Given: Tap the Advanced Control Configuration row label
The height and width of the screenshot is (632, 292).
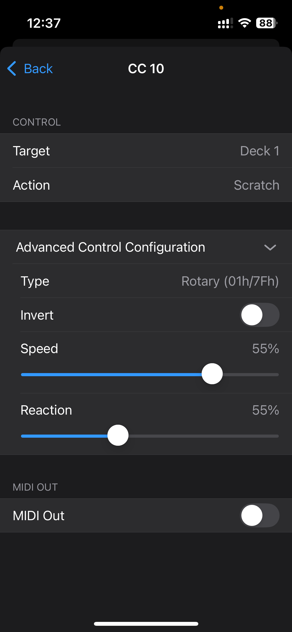Looking at the screenshot, I should pos(111,247).
